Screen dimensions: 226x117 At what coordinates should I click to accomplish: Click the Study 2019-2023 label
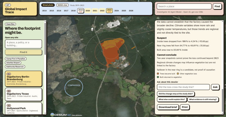(77, 5)
